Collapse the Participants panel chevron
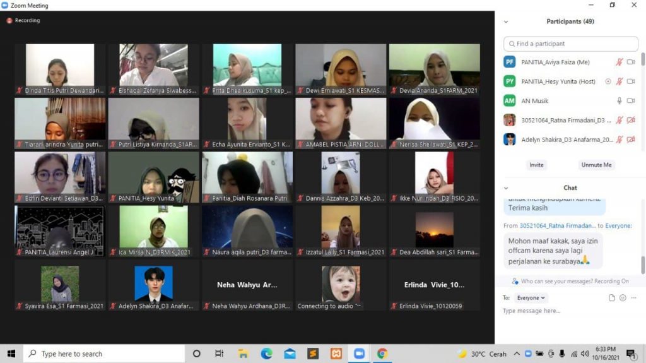 tap(506, 21)
